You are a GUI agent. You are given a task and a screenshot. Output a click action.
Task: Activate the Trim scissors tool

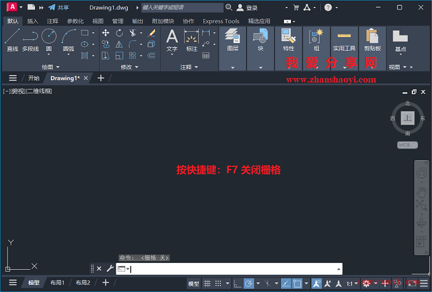(133, 33)
